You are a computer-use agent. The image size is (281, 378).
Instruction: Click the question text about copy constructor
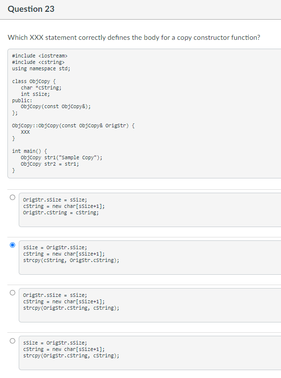click(134, 38)
